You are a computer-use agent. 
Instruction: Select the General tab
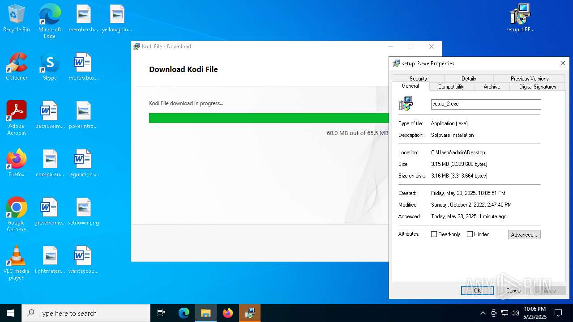point(411,86)
